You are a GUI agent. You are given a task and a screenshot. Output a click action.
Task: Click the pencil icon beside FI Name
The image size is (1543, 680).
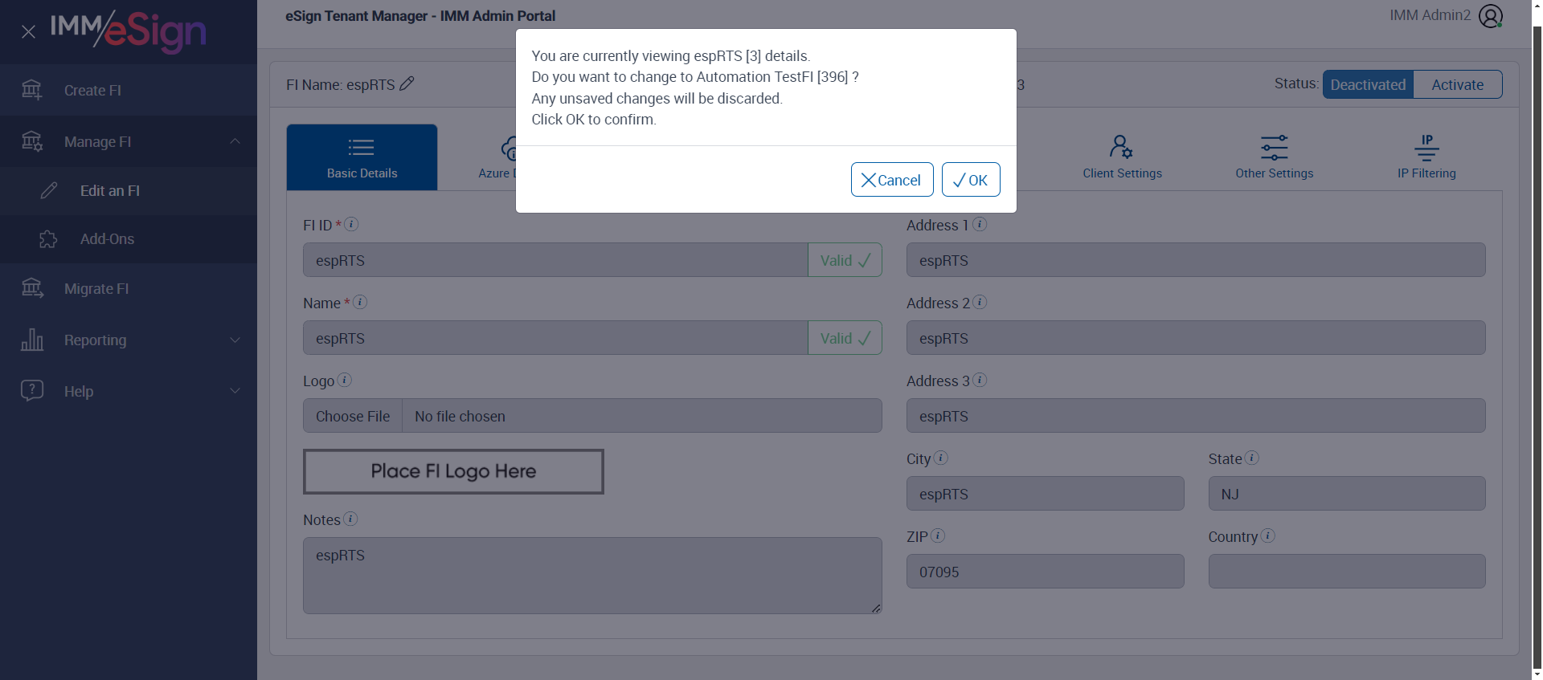coord(407,83)
